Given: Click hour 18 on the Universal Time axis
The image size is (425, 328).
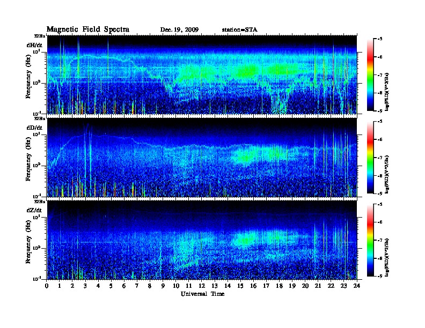Looking at the screenshot, I should tap(279, 286).
